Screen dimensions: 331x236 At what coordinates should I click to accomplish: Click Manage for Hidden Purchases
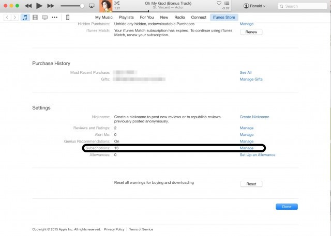click(247, 24)
